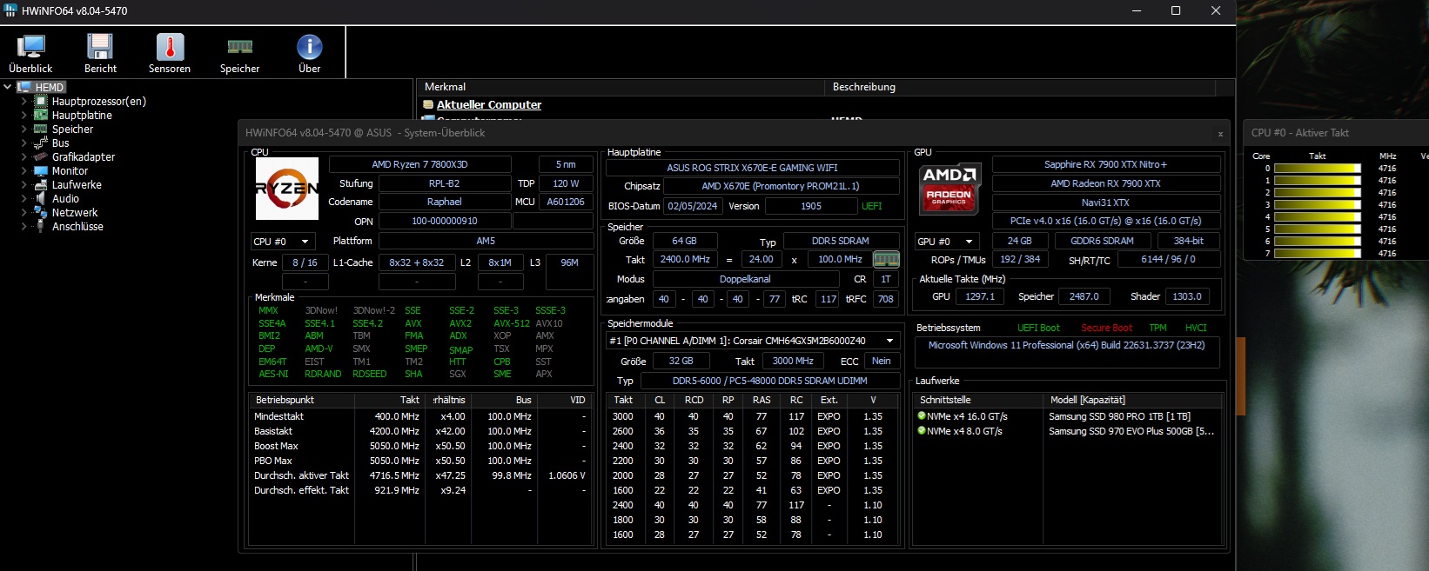Click the Monitor icon in tree

[40, 171]
